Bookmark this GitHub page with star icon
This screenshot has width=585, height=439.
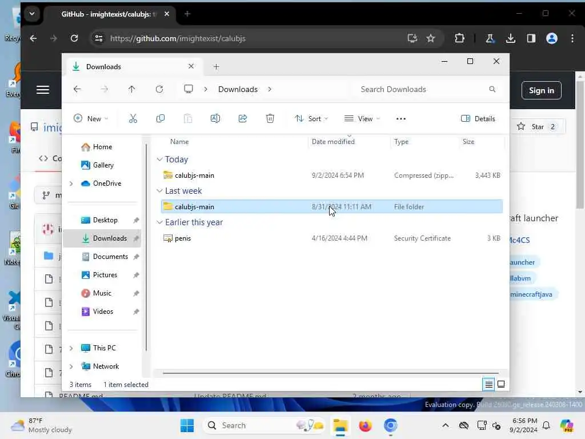coord(431,38)
